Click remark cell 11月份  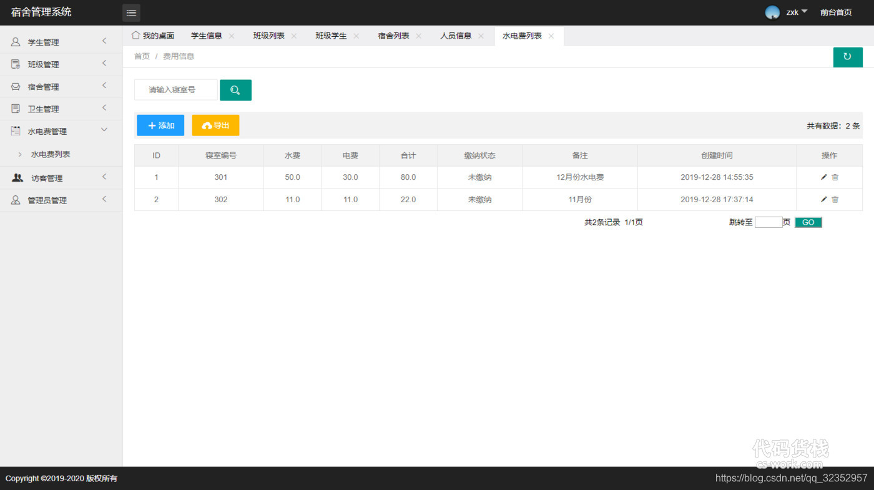click(580, 200)
